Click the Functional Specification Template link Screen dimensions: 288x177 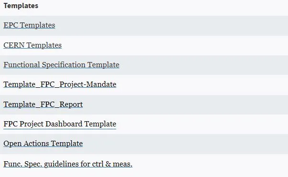point(61,65)
